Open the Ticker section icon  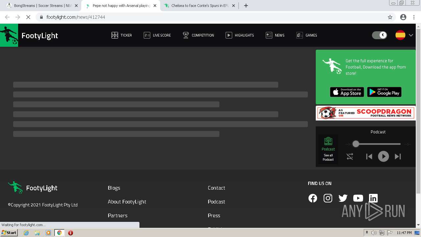[x=115, y=35]
